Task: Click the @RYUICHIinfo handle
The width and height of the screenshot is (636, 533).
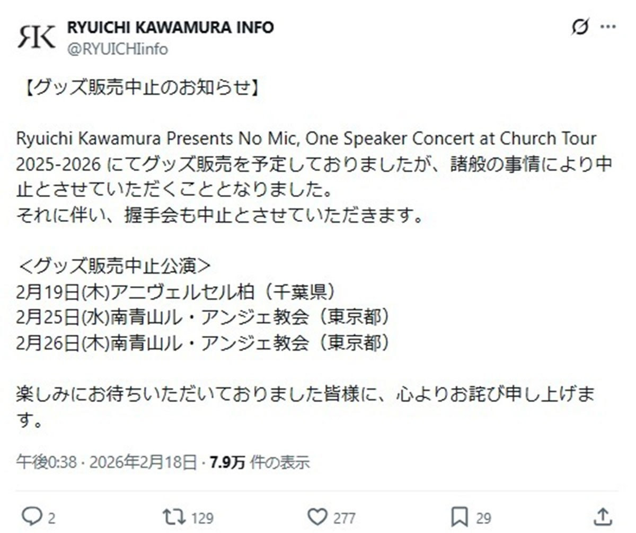Action: coord(117,49)
